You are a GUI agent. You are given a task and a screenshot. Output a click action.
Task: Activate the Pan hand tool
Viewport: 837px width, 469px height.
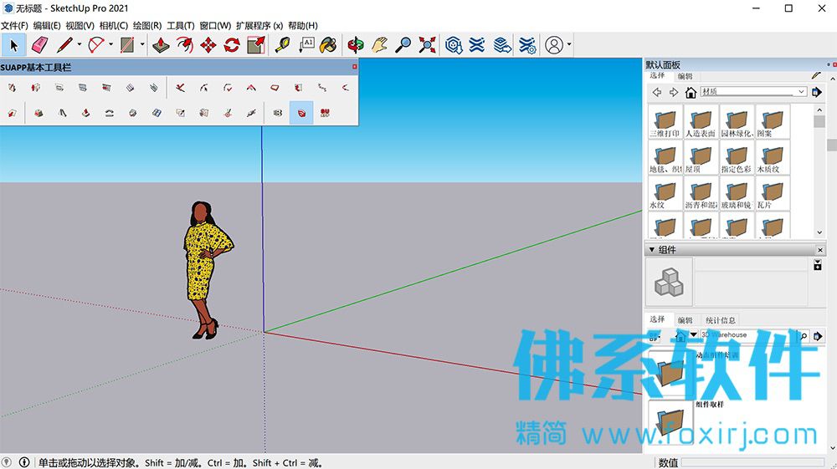tap(379, 45)
